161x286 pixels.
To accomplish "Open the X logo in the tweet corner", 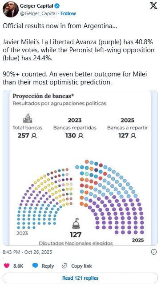I will click(x=153, y=6).
